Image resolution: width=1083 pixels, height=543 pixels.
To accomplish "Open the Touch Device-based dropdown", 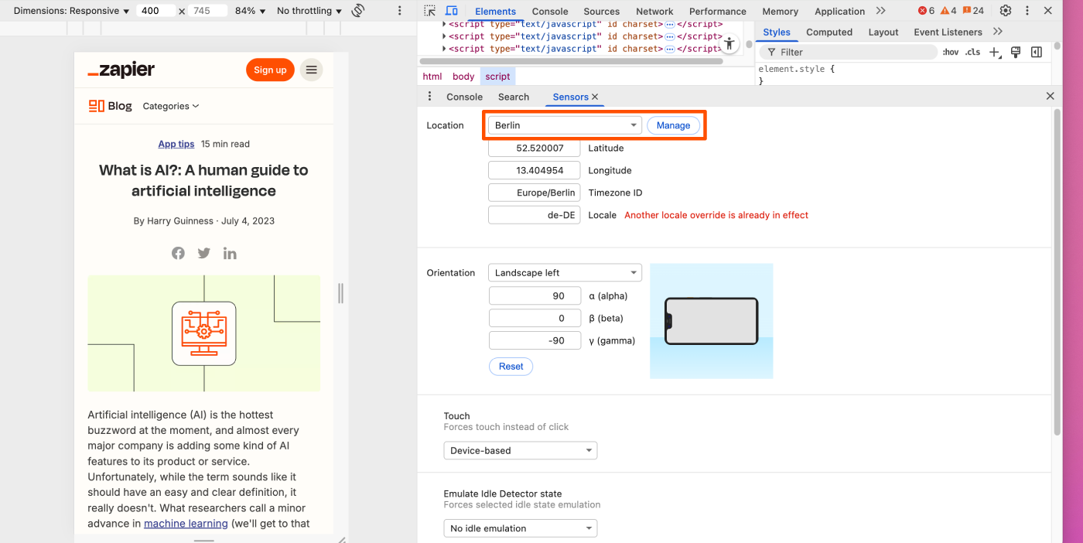I will click(x=520, y=450).
